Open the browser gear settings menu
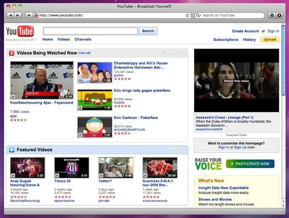Image resolution: width=289 pixels, height=218 pixels. tap(272, 15)
